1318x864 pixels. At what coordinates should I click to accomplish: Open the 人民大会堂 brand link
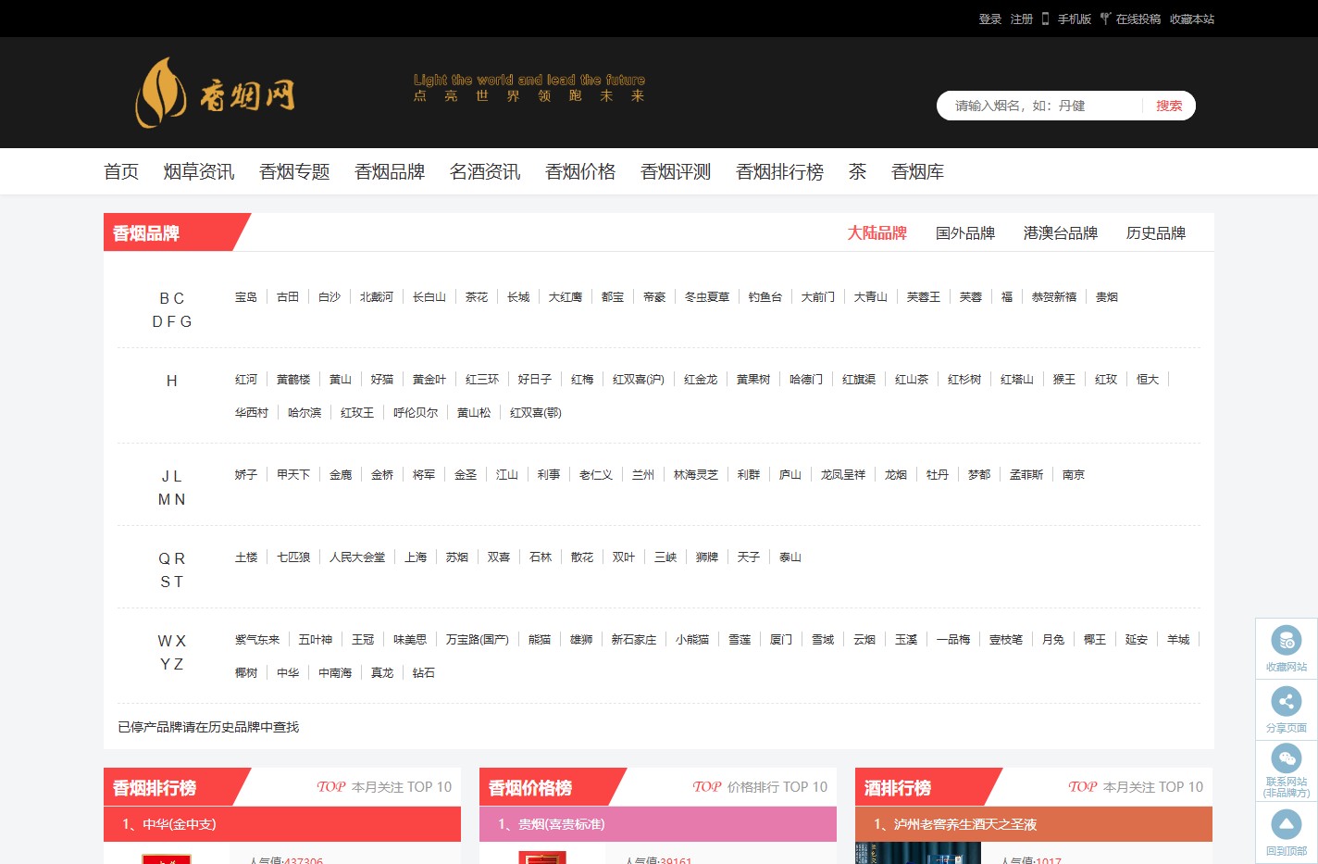357,557
